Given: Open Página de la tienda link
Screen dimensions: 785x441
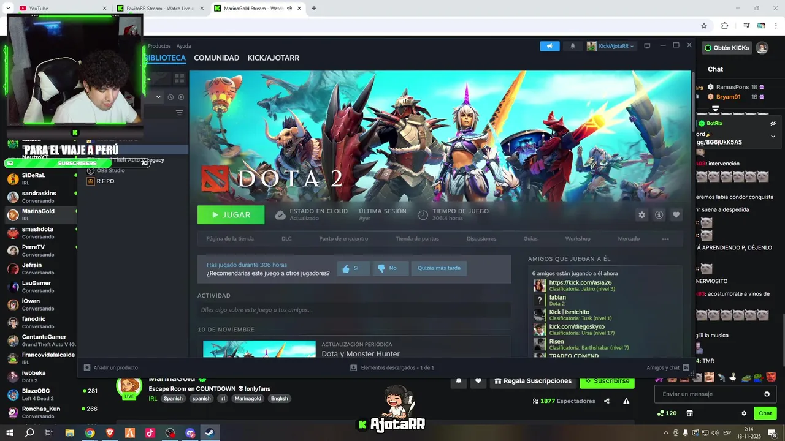Looking at the screenshot, I should click(230, 239).
